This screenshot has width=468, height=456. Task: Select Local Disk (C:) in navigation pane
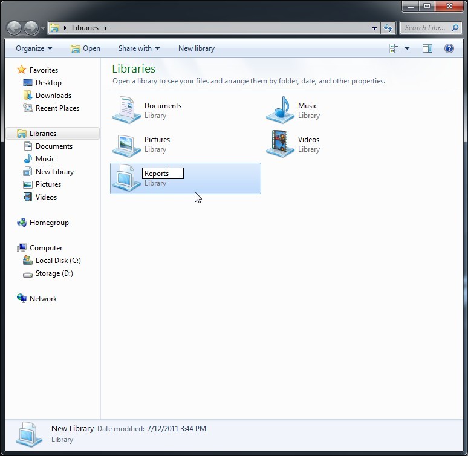point(57,261)
